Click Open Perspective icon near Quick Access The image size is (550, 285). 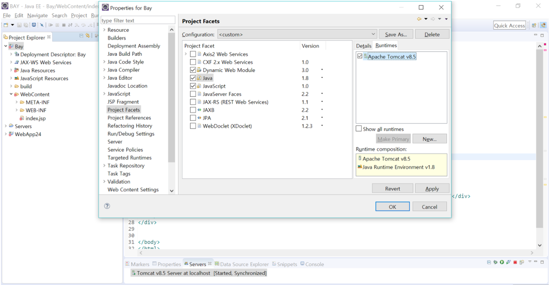point(534,25)
